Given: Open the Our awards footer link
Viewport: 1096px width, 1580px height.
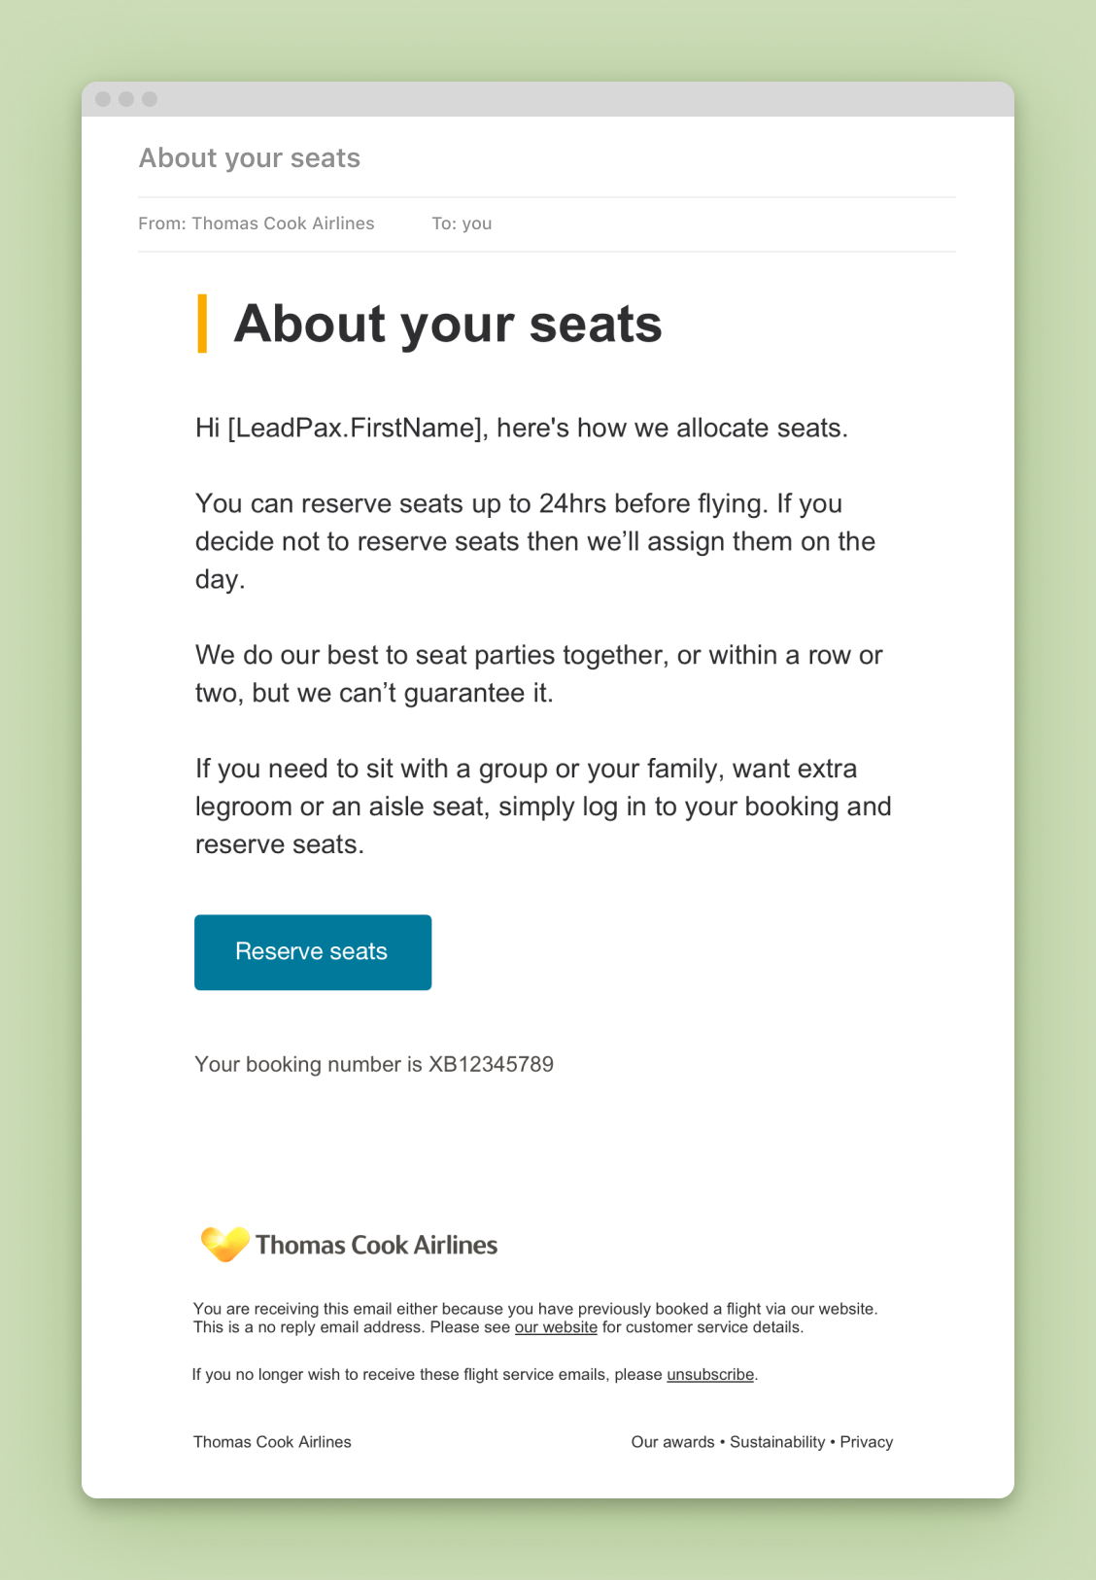Looking at the screenshot, I should click(x=672, y=1442).
